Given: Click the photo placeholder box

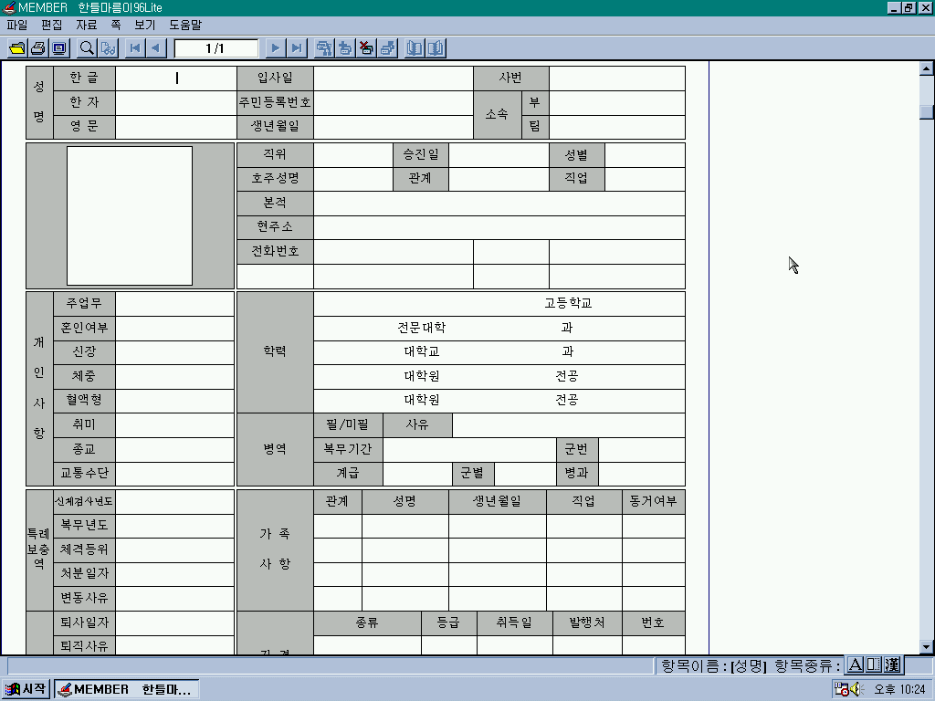Looking at the screenshot, I should pyautogui.click(x=130, y=215).
